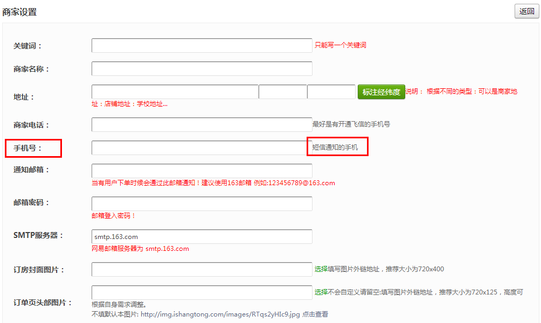Click the 邮箱密码 input box
This screenshot has width=541, height=323.
202,204
